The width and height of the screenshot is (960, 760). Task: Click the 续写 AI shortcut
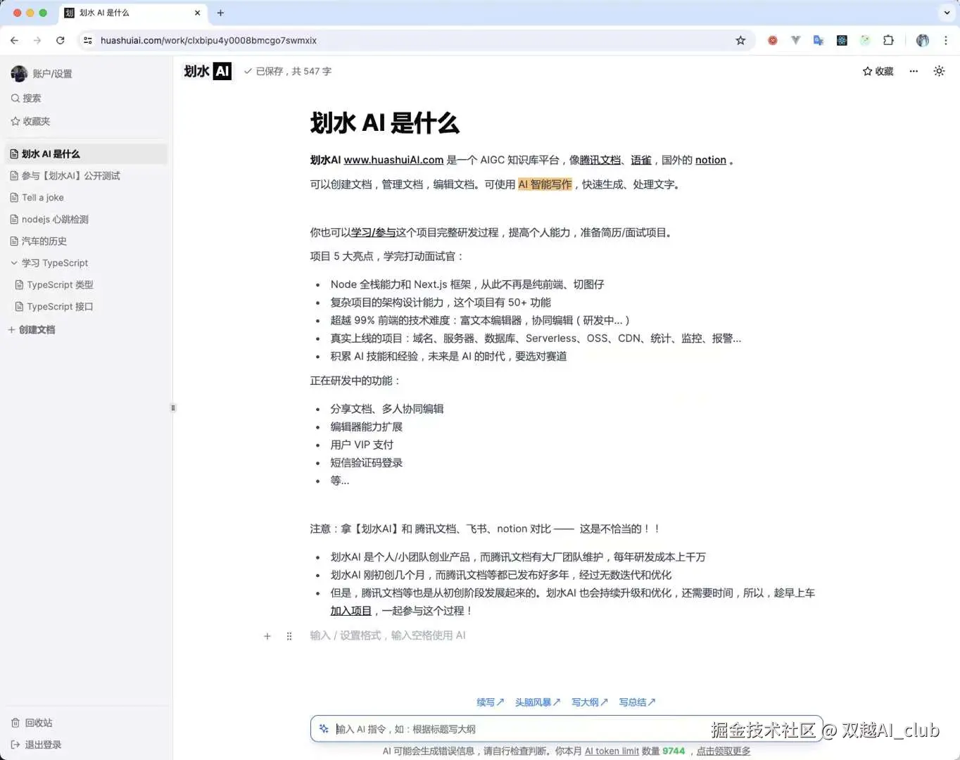pyautogui.click(x=491, y=702)
